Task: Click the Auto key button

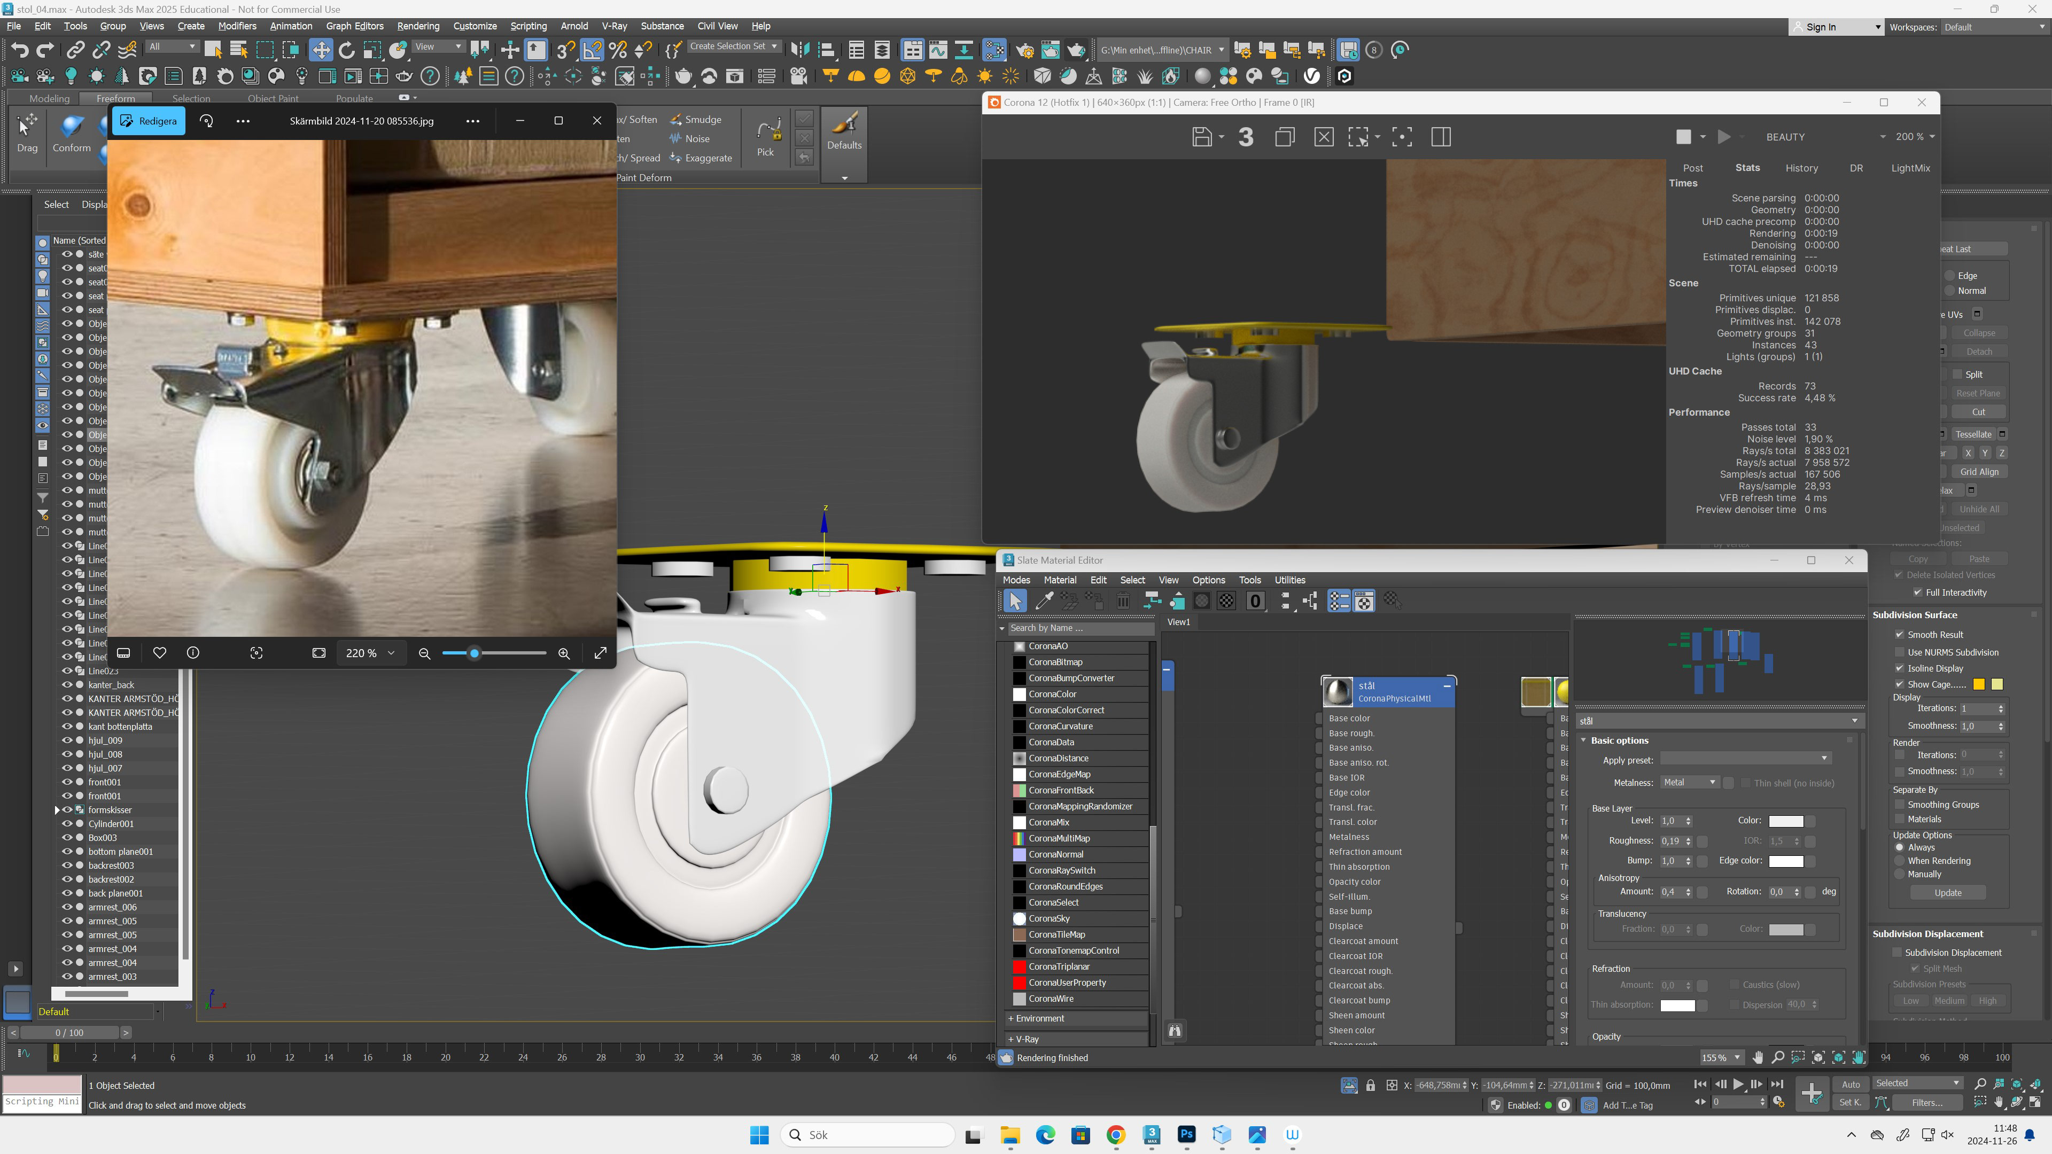Action: [x=1851, y=1084]
